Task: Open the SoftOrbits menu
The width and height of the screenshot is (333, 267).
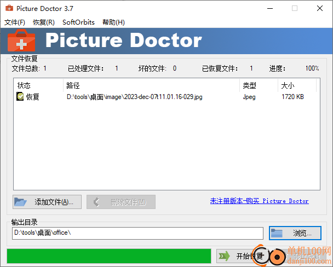Action: pos(78,22)
